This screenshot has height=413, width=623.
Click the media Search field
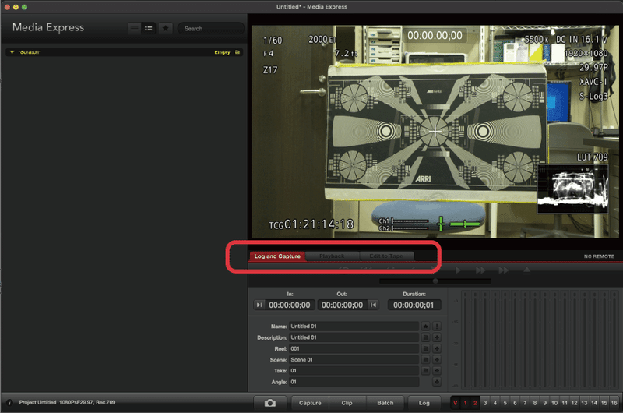[x=210, y=29]
